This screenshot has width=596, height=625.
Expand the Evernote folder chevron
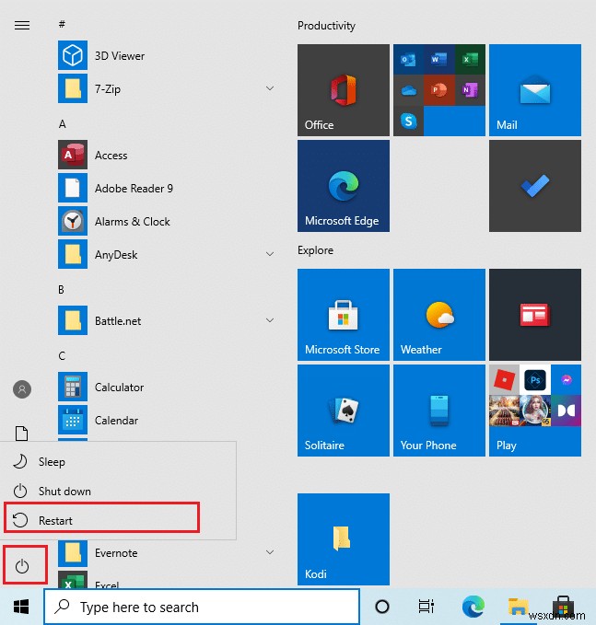270,552
